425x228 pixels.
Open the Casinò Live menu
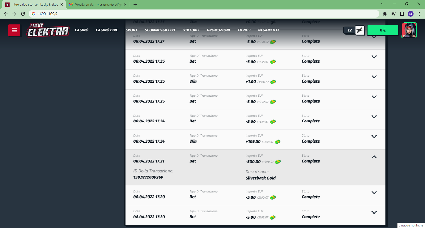(107, 30)
